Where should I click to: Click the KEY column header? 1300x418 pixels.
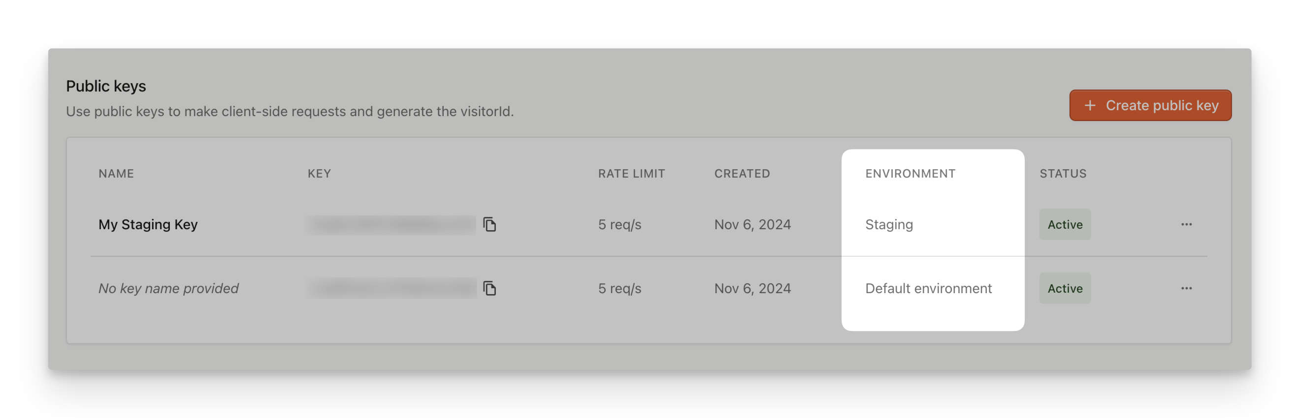click(319, 174)
